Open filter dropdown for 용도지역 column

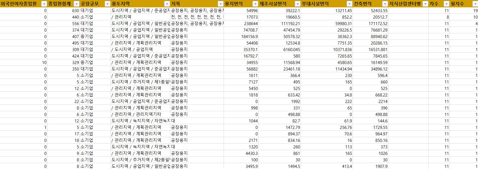[x=167, y=4]
